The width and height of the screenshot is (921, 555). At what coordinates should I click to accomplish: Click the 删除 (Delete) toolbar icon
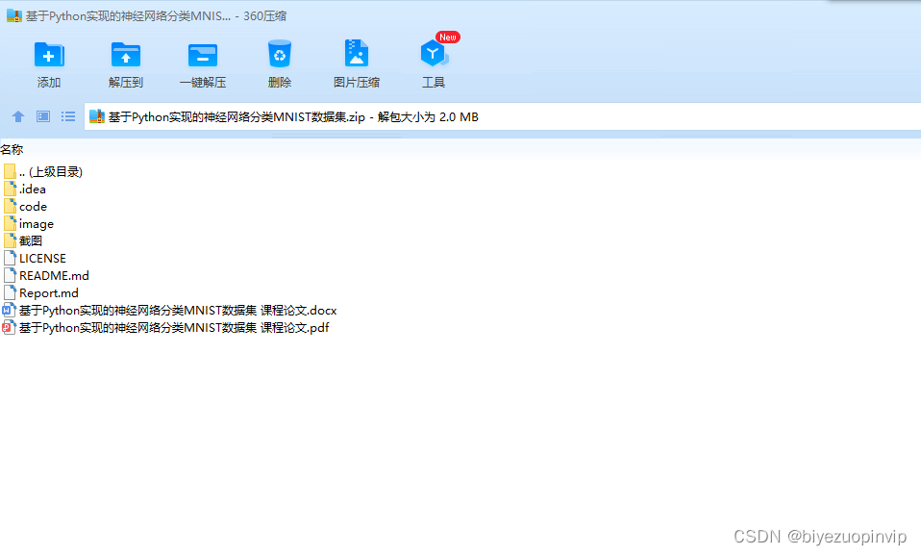[279, 60]
